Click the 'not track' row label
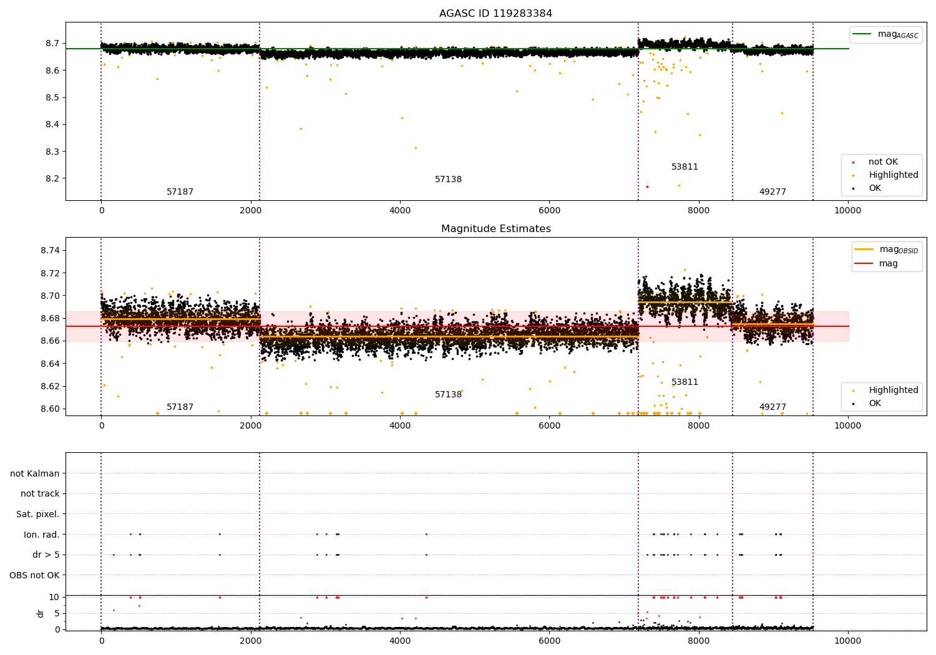Viewport: 936px width, 655px height. point(40,494)
